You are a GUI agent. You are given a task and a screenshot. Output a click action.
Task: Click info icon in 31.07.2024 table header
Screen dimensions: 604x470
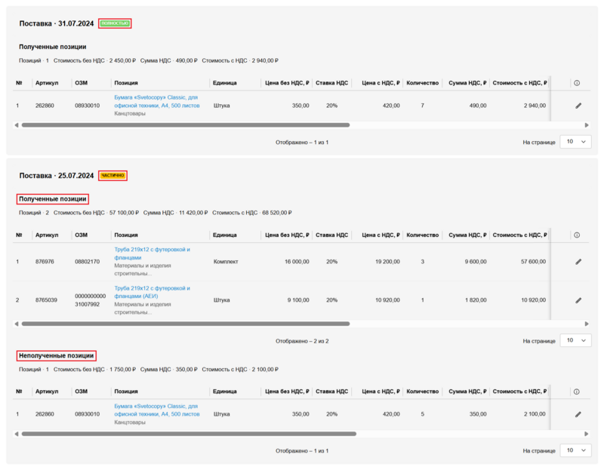pyautogui.click(x=577, y=83)
